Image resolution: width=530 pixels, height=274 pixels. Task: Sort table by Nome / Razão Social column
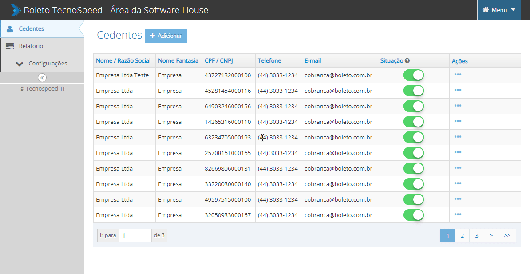pos(123,61)
